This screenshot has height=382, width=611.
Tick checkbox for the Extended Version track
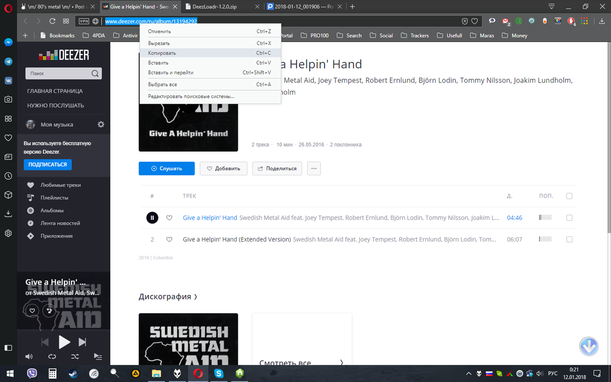click(x=569, y=239)
